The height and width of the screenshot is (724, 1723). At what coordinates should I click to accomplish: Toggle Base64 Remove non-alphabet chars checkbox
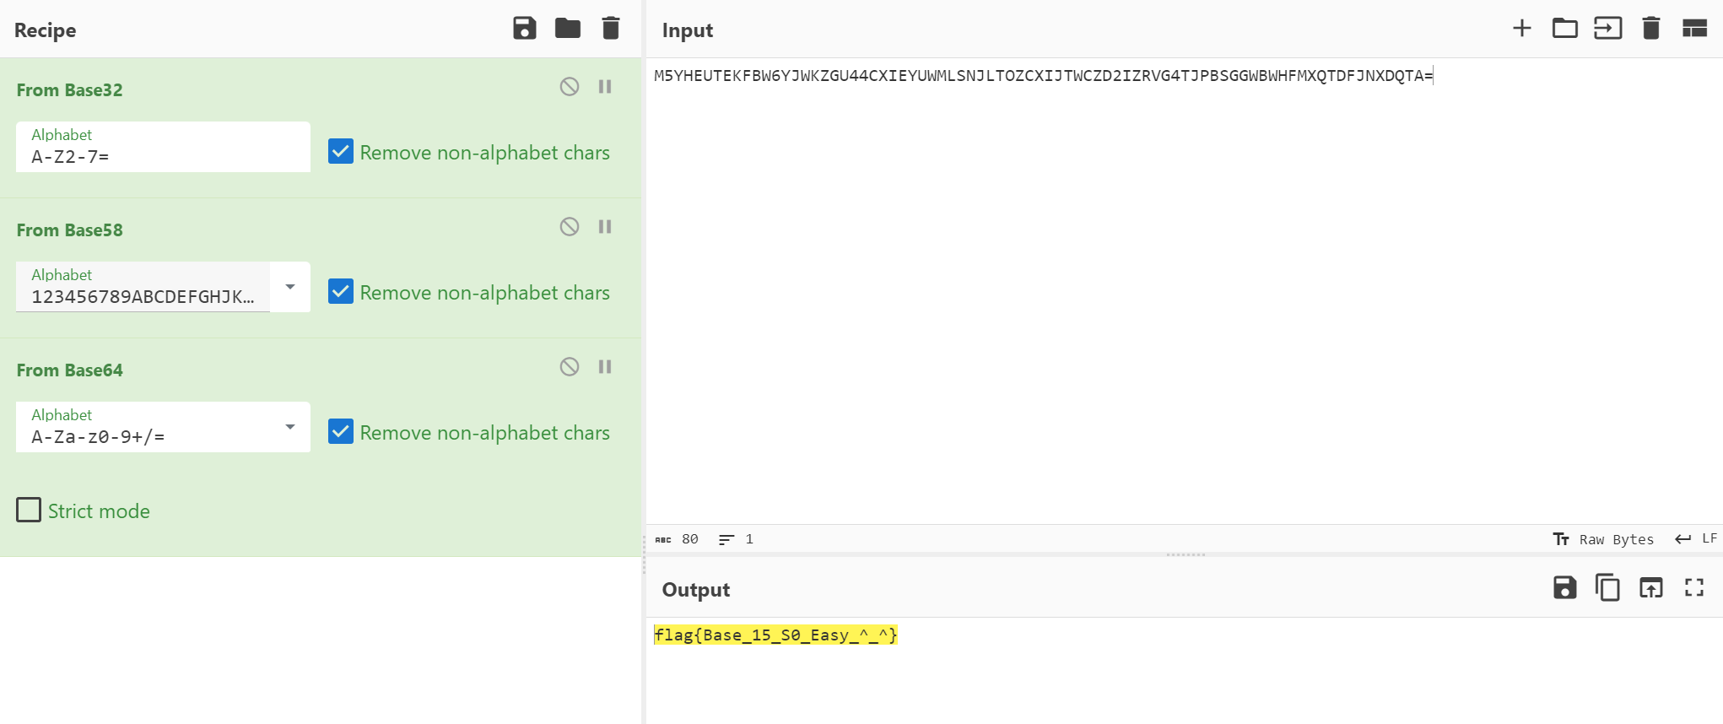[x=341, y=432]
